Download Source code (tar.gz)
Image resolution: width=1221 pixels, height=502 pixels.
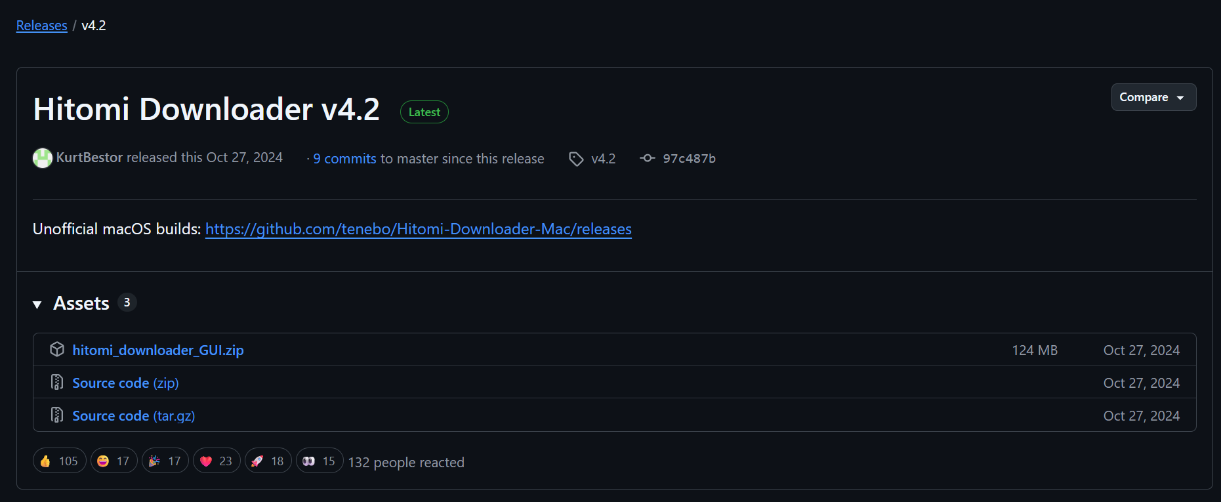click(x=134, y=416)
